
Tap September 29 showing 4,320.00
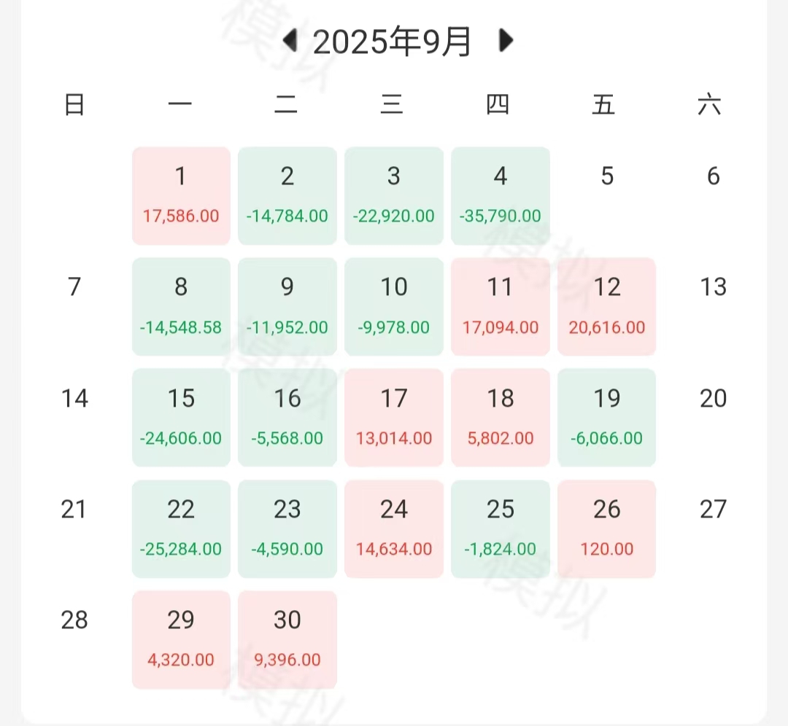[181, 639]
